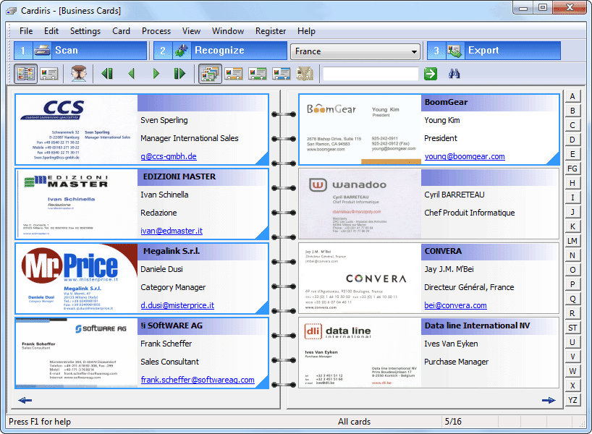Turn to next album page arrow
Viewport: 592px width, 434px height.
[549, 400]
